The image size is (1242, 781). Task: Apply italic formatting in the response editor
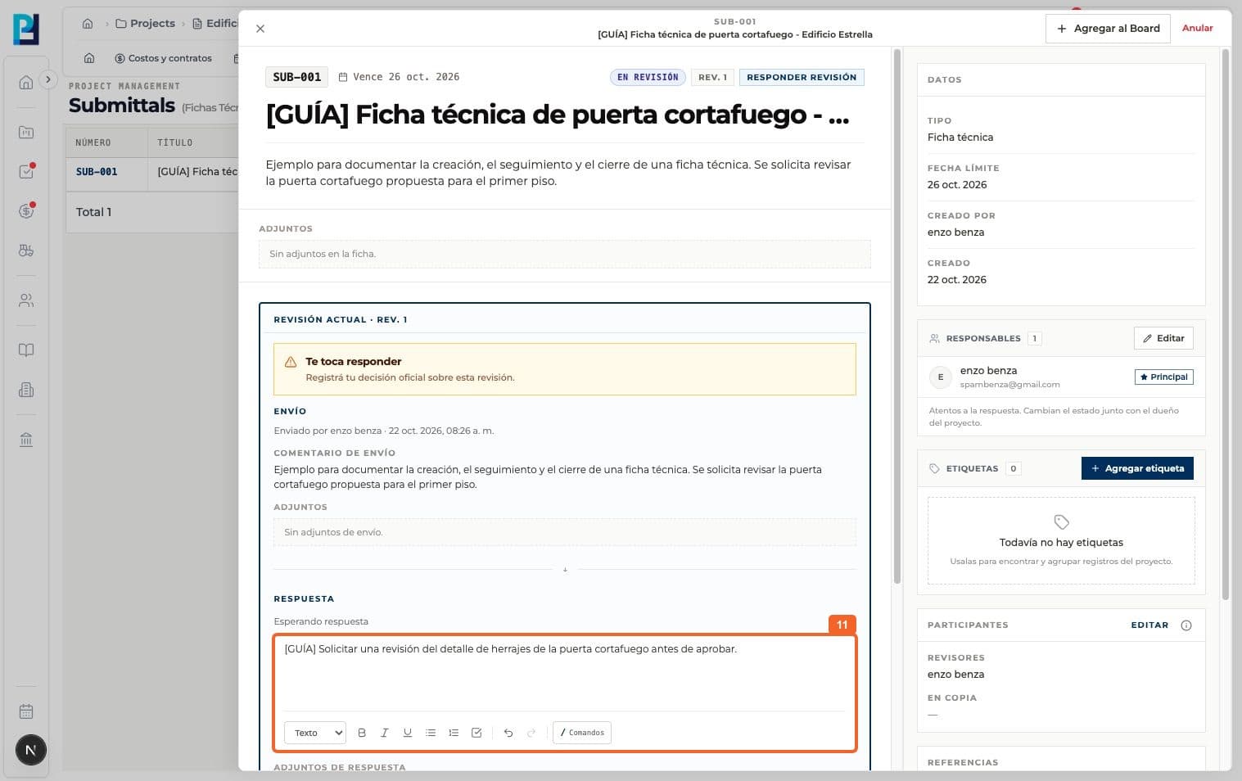(384, 733)
